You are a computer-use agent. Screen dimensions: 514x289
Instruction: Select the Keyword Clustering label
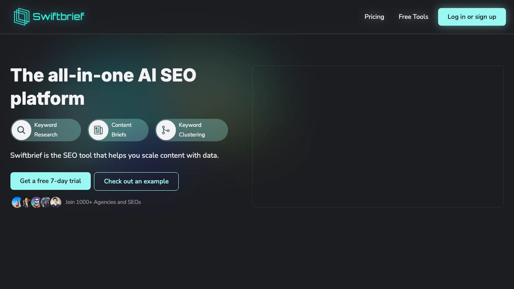point(192,130)
